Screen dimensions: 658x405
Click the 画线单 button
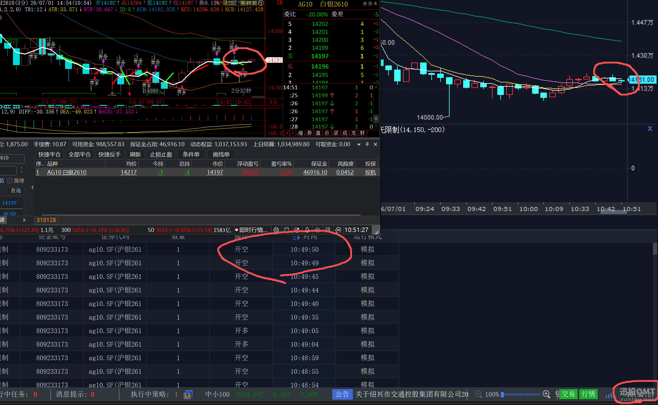coord(221,154)
